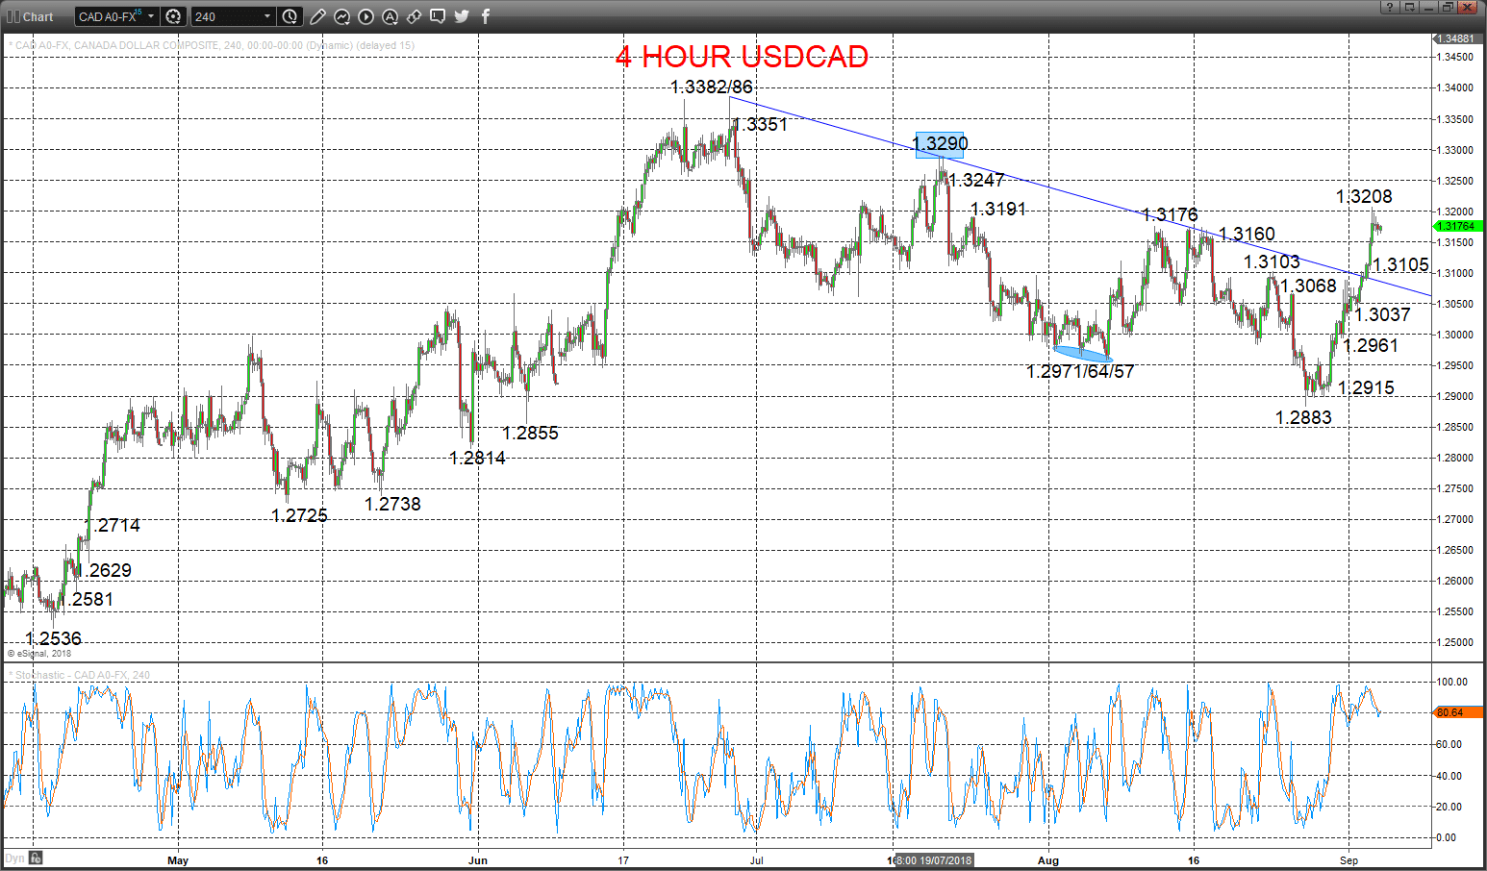
Task: Select the 1.3037 price annotation
Action: 1382,314
